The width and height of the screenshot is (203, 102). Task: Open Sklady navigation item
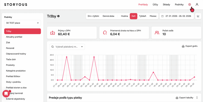166,5
